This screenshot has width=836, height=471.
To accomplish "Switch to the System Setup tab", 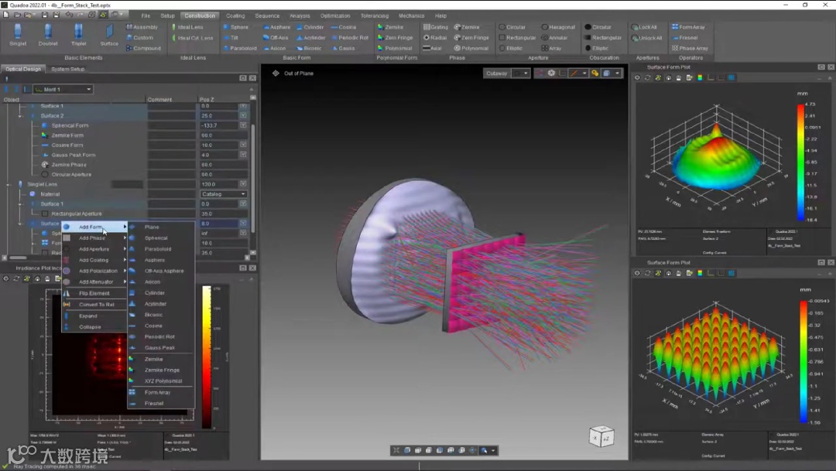I will [67, 69].
